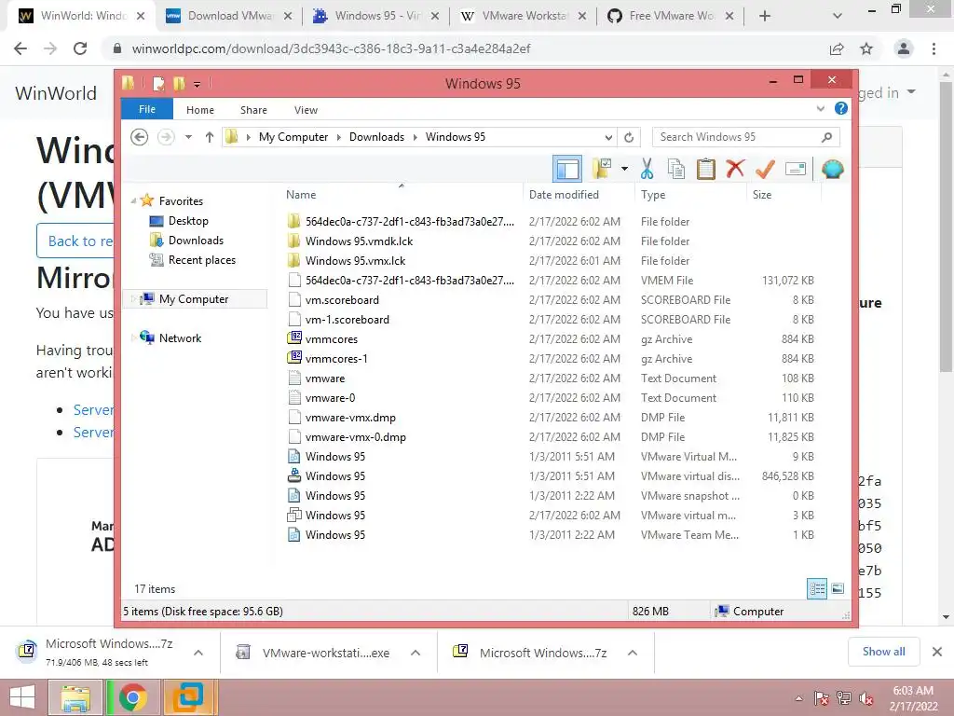Open the Chrome three-dot menu
The width and height of the screenshot is (954, 716).
934,48
